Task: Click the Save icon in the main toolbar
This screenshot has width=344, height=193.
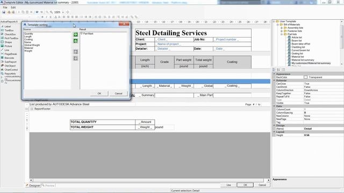Action: [4, 12]
